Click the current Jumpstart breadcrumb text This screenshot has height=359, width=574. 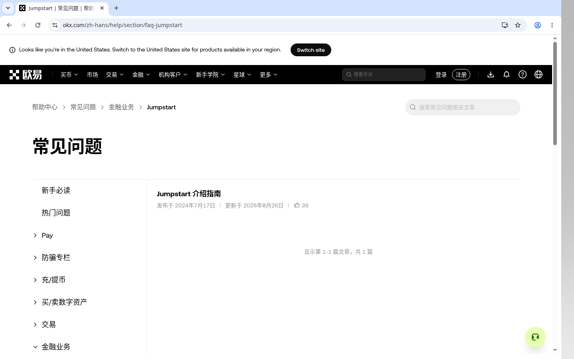(161, 107)
